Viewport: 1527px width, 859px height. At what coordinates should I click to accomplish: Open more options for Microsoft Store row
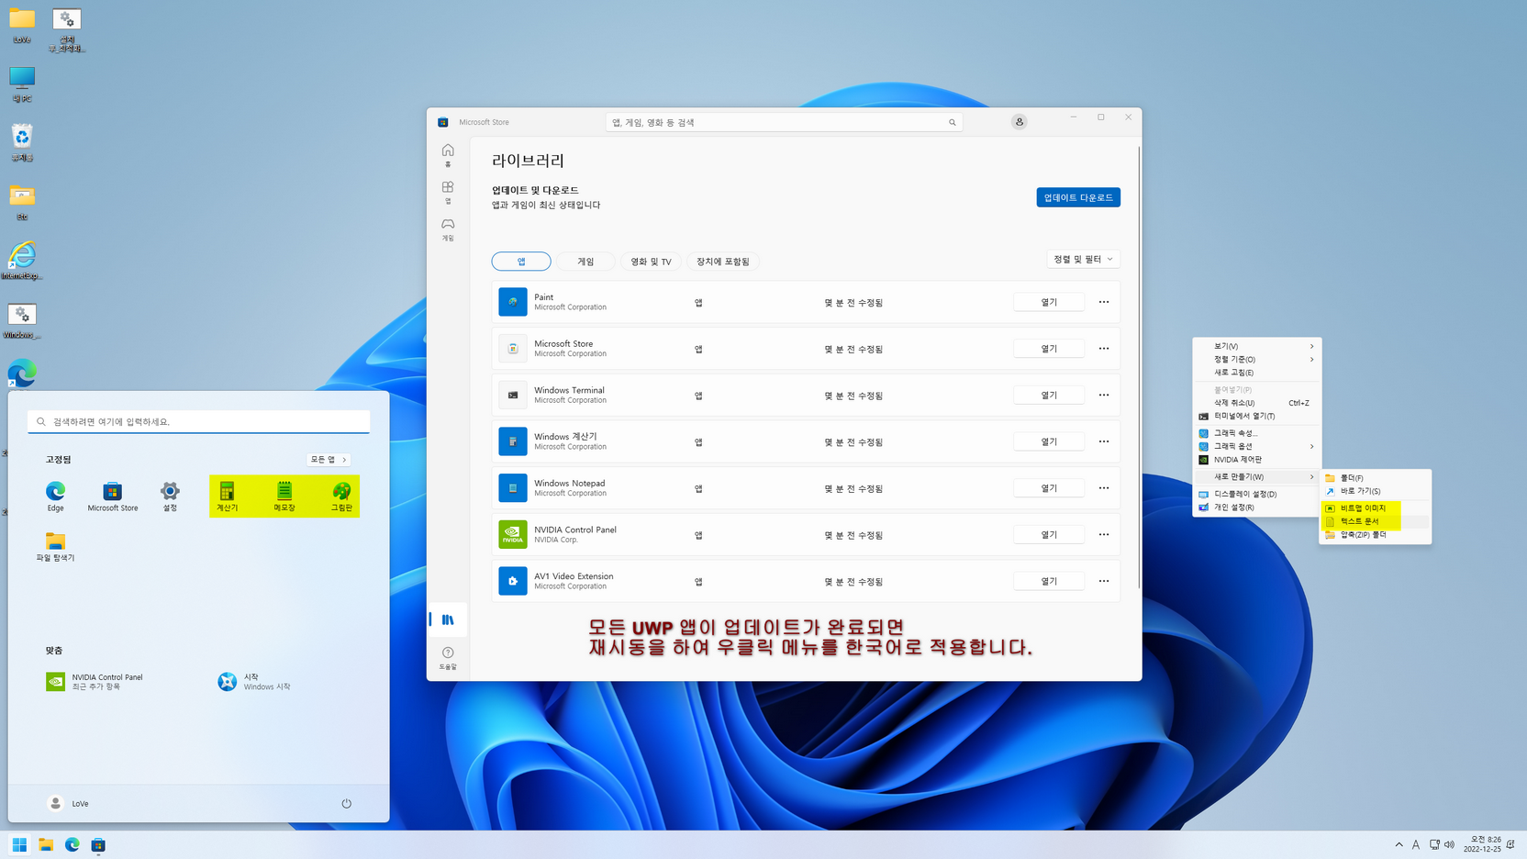[x=1104, y=349]
